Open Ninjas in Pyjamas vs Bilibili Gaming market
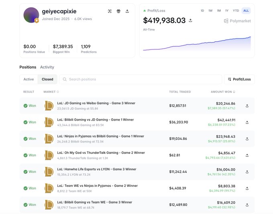This screenshot has width=273, height=214. (100, 136)
